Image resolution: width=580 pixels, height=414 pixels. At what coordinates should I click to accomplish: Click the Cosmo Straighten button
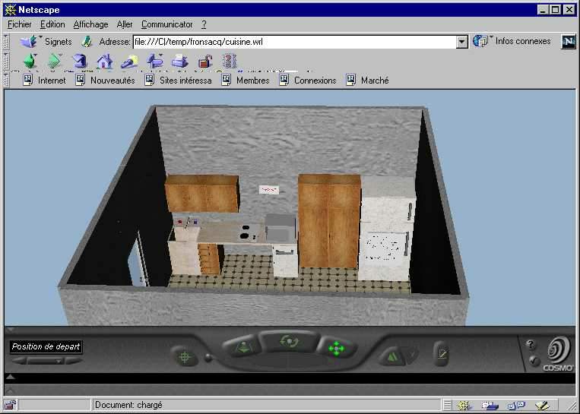pos(442,352)
